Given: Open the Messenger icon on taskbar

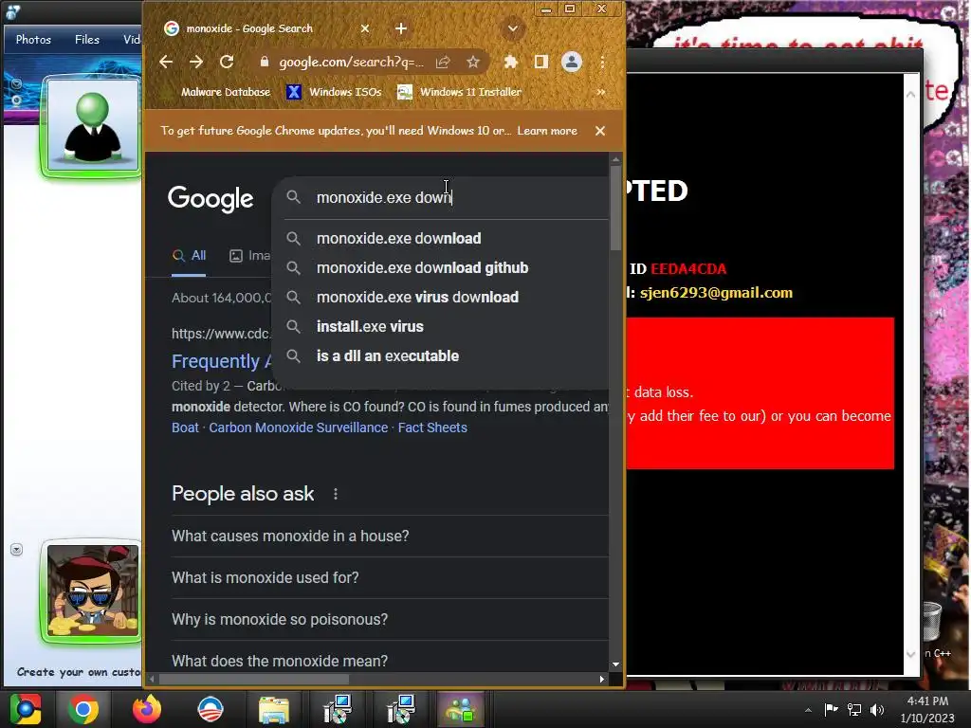Looking at the screenshot, I should tap(461, 709).
